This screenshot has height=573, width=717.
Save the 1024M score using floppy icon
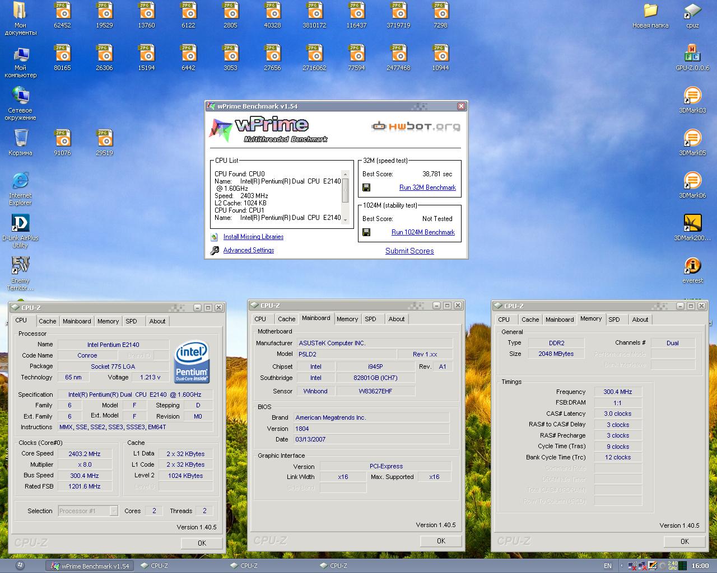click(366, 232)
